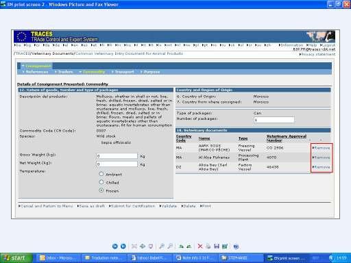Remove the Akoa Bay factory vessel row

(x=322, y=167)
